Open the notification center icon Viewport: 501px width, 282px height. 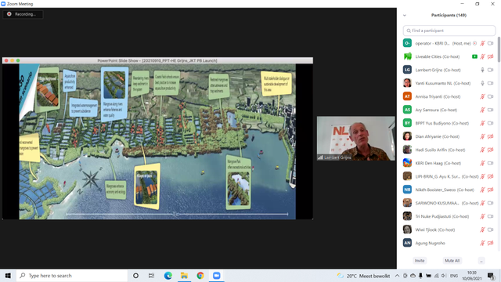pyautogui.click(x=491, y=276)
